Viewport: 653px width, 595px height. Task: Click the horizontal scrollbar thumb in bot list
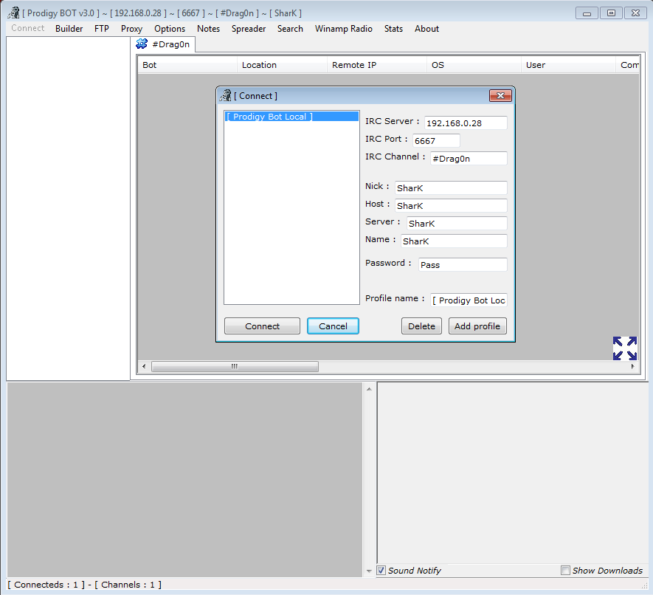(x=235, y=366)
